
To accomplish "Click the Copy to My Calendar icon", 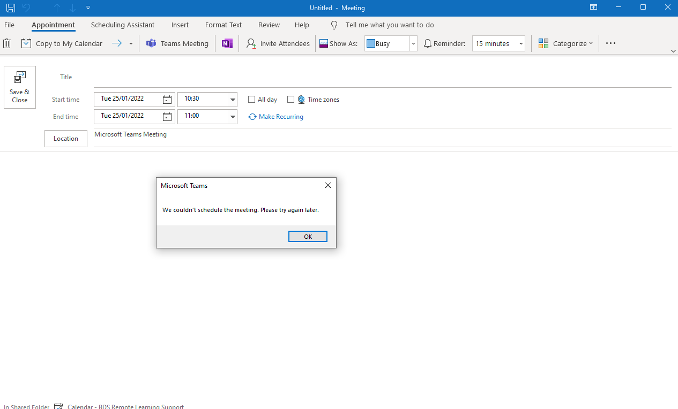I will click(26, 43).
